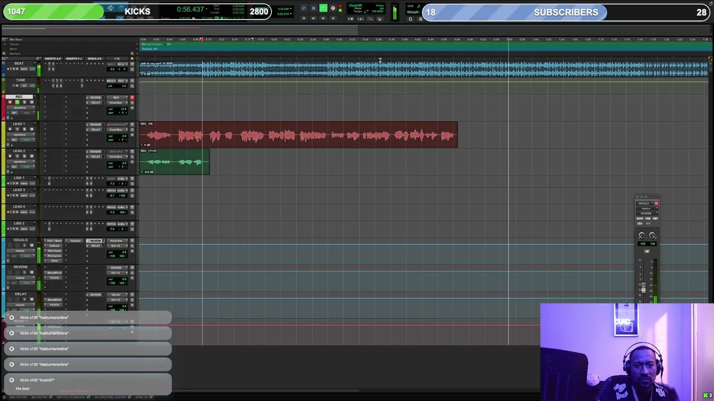
Task: Select the blue audio clip on BEAT track
Action: click(424, 69)
